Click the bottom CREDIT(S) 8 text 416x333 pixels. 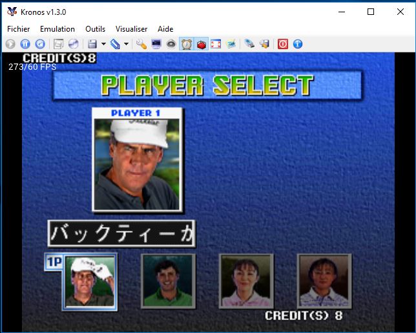pyautogui.click(x=304, y=316)
